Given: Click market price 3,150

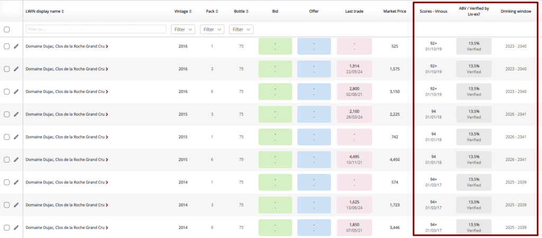Looking at the screenshot, I should [x=394, y=92].
